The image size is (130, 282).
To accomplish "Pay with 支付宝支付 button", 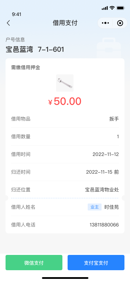I will click(x=96, y=263).
